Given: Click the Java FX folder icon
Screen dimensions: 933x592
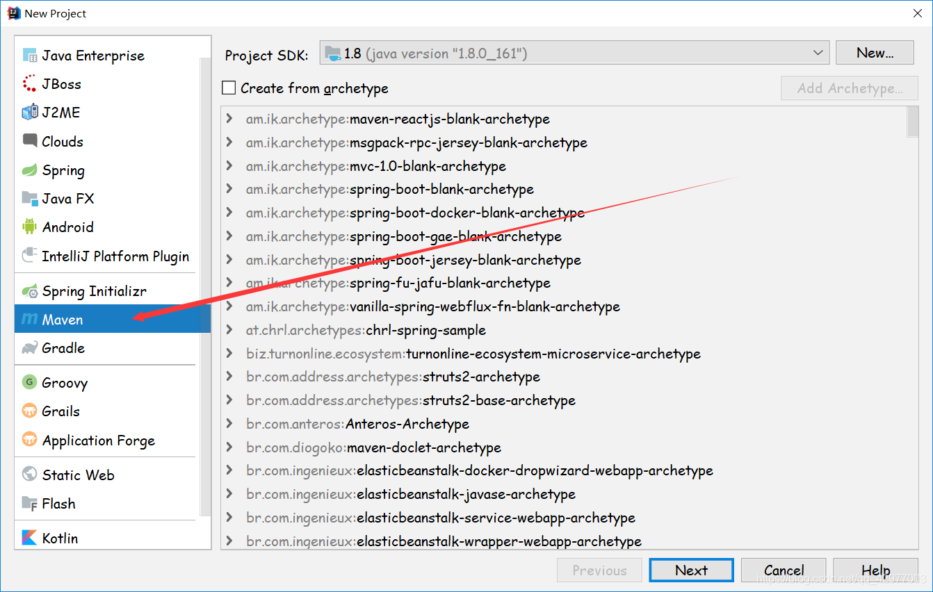Looking at the screenshot, I should pyautogui.click(x=29, y=199).
